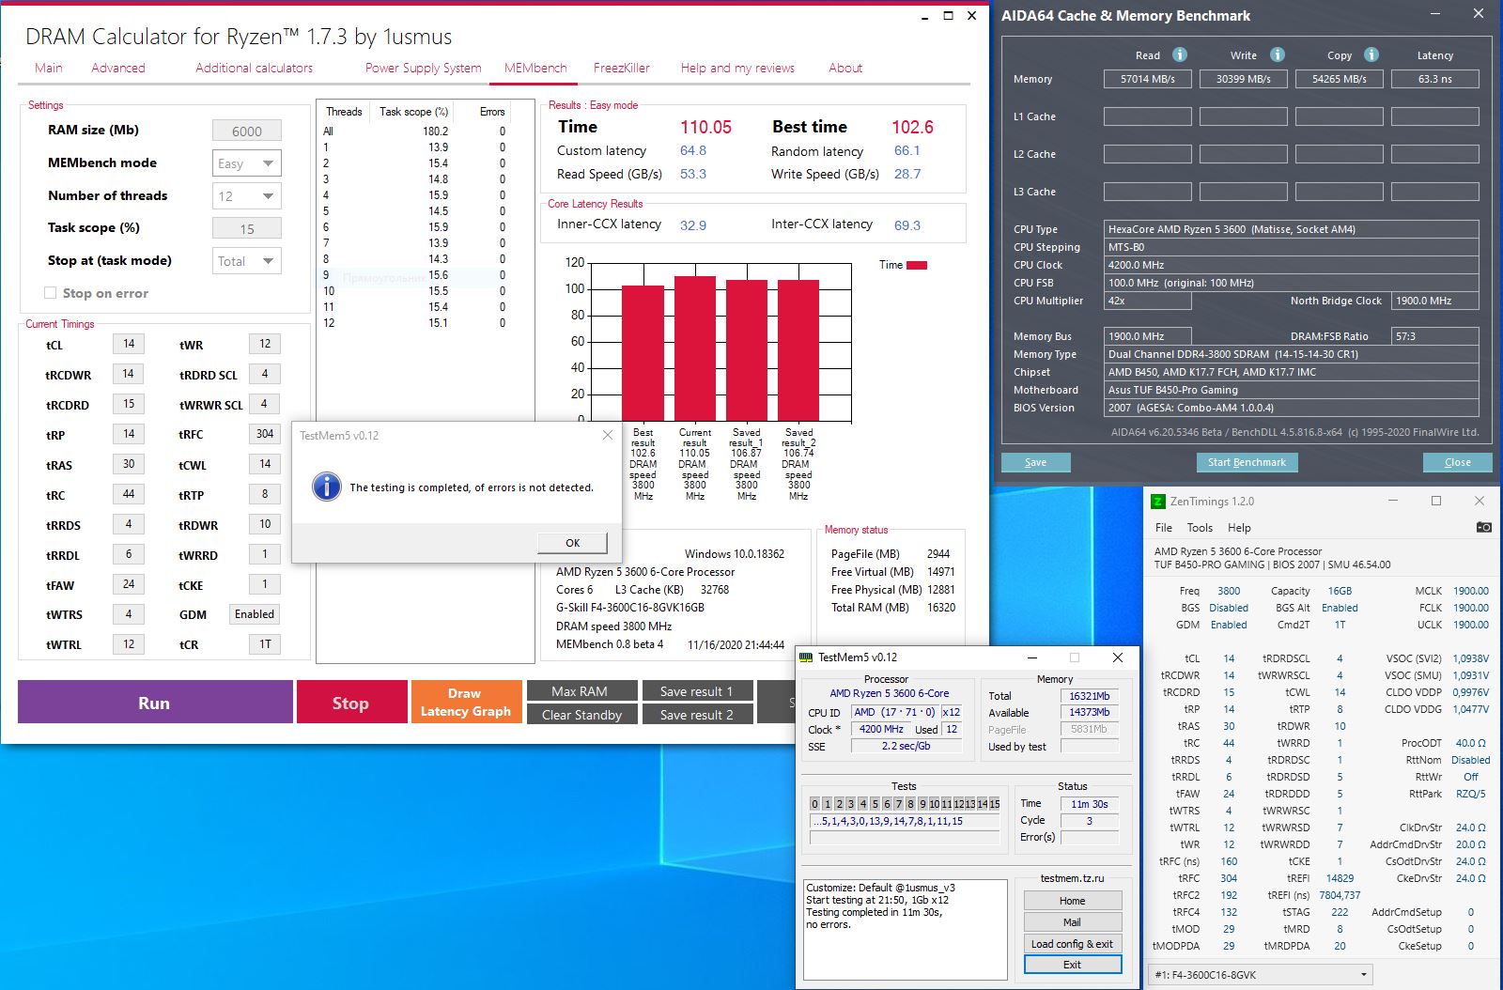The height and width of the screenshot is (990, 1503).
Task: Click the info icon next to Read in AIDA64
Action: pyautogui.click(x=1180, y=54)
